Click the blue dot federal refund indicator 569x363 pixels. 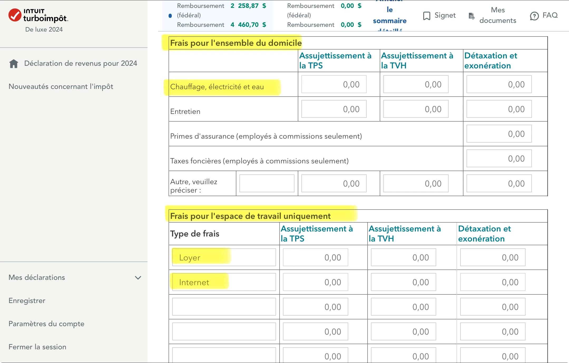170,16
